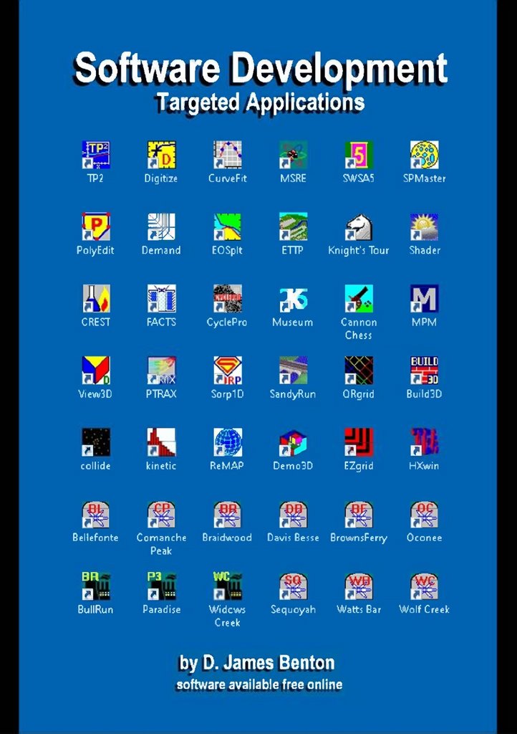The image size is (517, 734).
Task: Open the TP2 shortcut icon
Action: point(96,155)
